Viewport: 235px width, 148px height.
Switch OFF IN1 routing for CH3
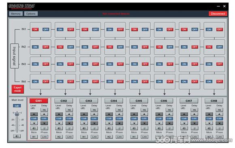coord(96,30)
